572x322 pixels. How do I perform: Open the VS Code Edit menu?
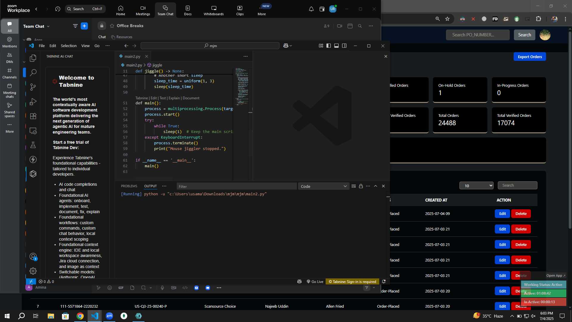(x=53, y=46)
